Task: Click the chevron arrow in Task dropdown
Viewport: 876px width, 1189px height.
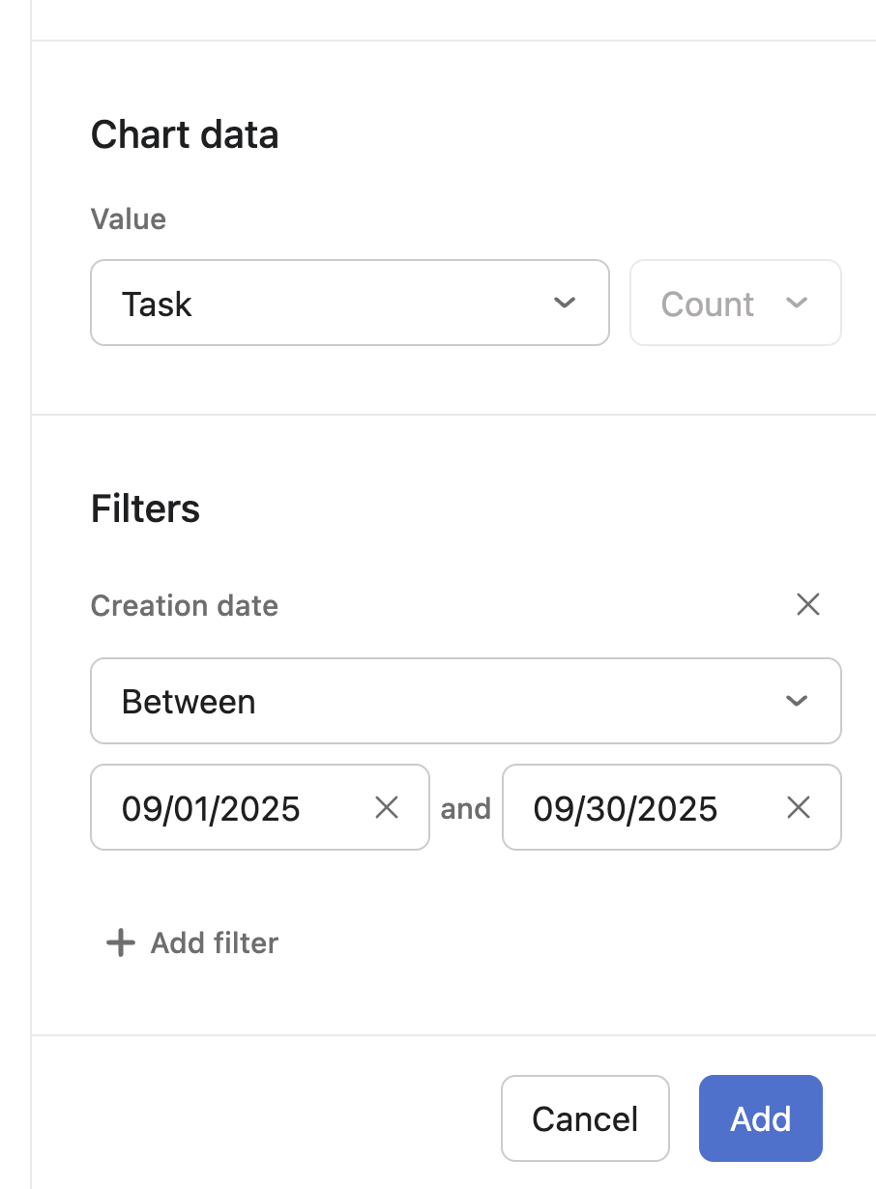Action: 565,304
